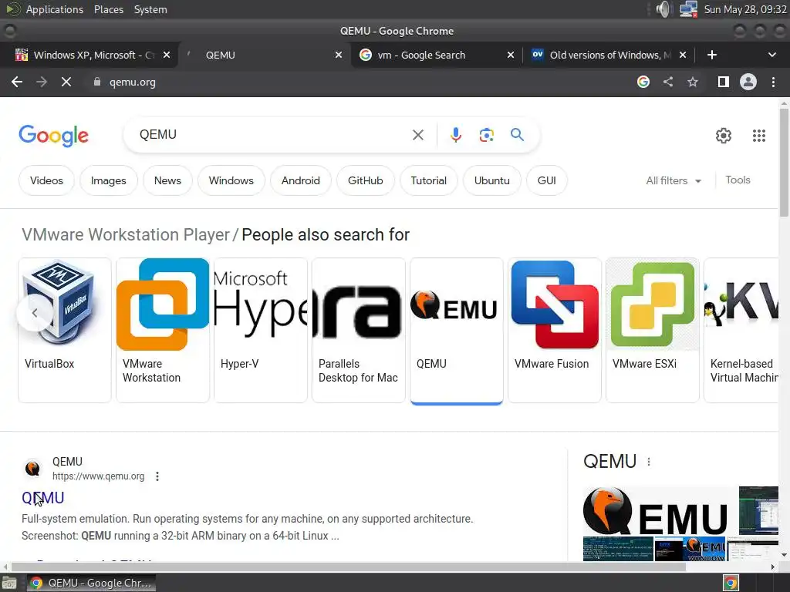
Task: Go back using the browser back arrow
Action: click(x=17, y=82)
